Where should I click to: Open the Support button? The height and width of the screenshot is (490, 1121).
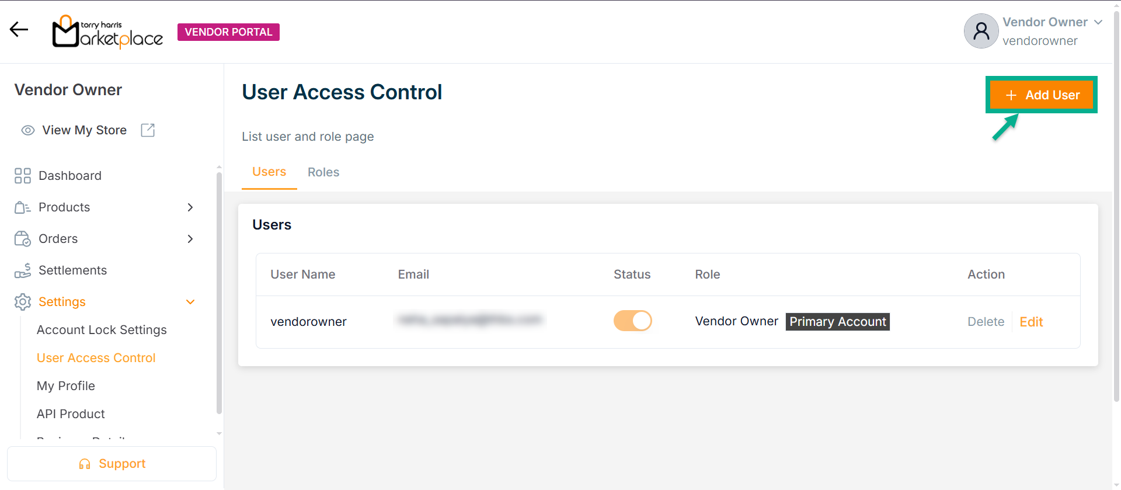pyautogui.click(x=112, y=464)
